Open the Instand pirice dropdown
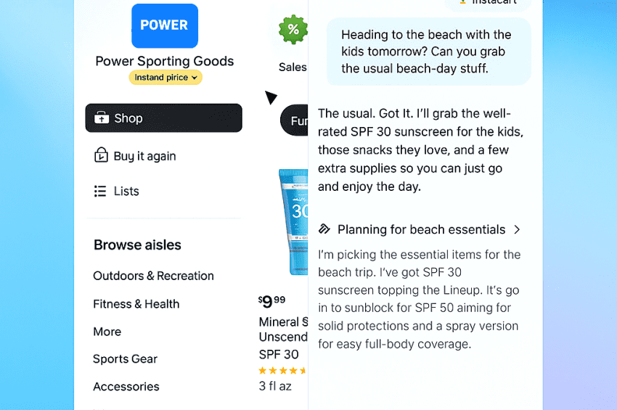 tap(166, 78)
